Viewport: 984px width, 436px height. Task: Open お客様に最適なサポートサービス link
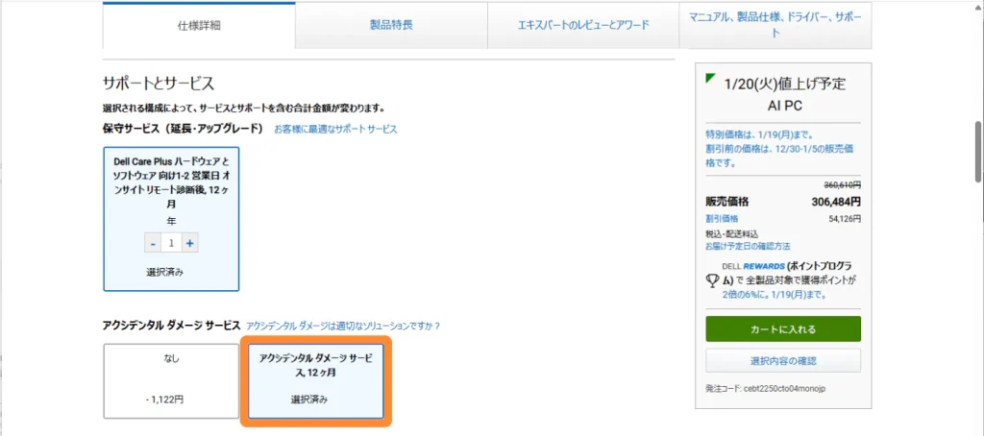click(x=335, y=129)
